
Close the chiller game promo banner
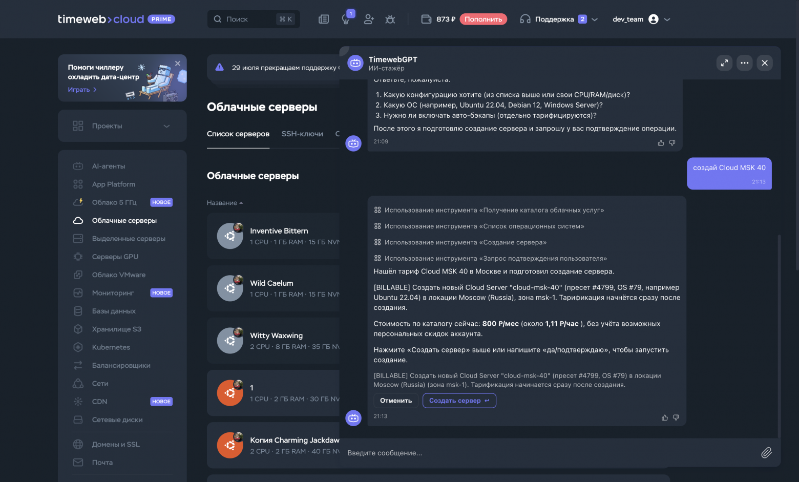tap(178, 64)
